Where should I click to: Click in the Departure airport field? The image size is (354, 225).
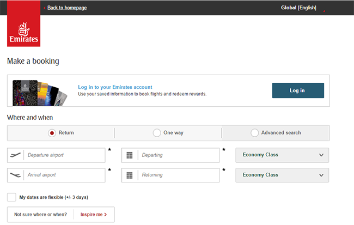56,155
